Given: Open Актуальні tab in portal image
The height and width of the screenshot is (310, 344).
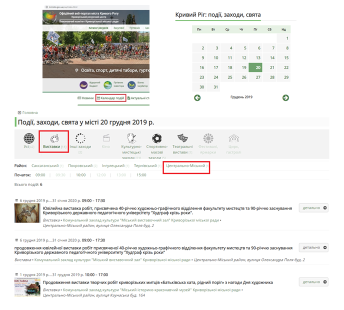Looking at the screenshot, I should pyautogui.click(x=138, y=98).
